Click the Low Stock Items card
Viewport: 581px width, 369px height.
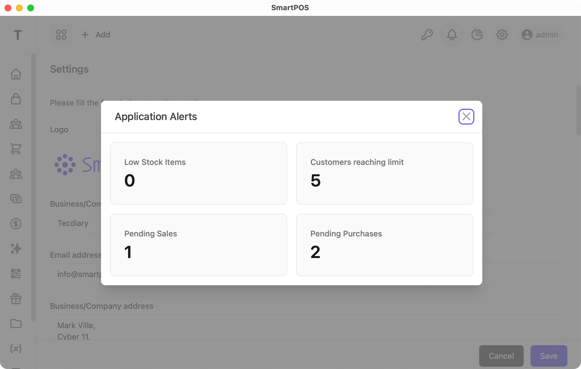(x=198, y=173)
